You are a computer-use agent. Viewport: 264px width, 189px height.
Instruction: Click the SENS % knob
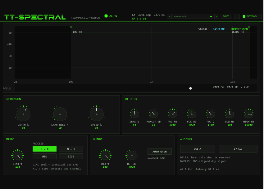click(134, 114)
